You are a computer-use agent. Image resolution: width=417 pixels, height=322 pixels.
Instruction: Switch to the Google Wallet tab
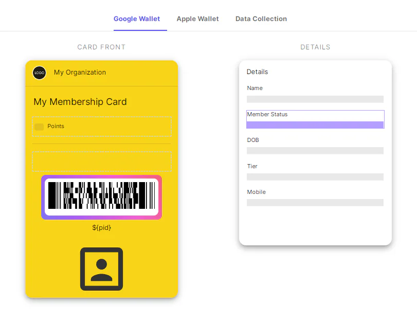(x=137, y=19)
